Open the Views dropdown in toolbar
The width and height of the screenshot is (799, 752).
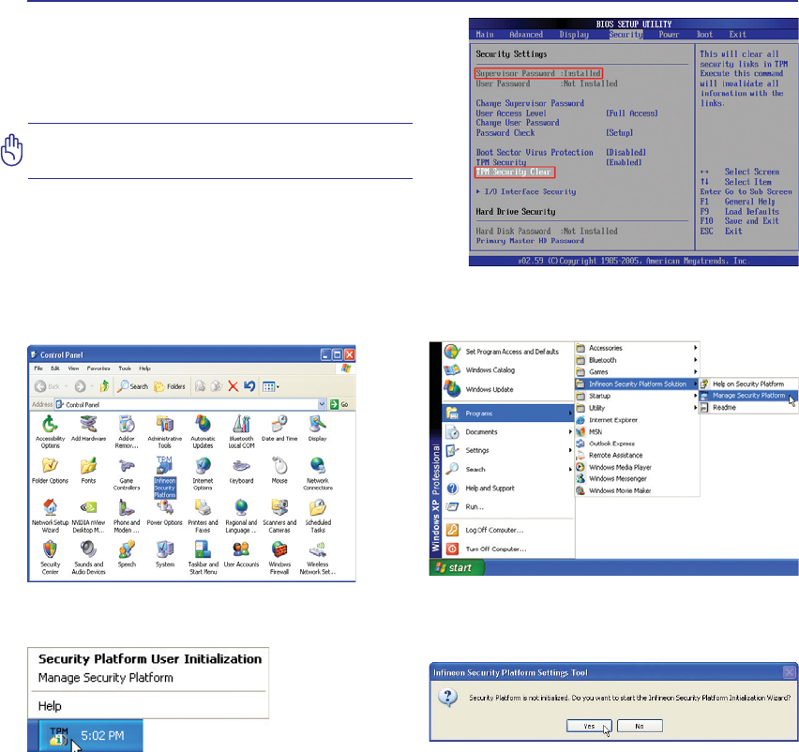click(271, 386)
